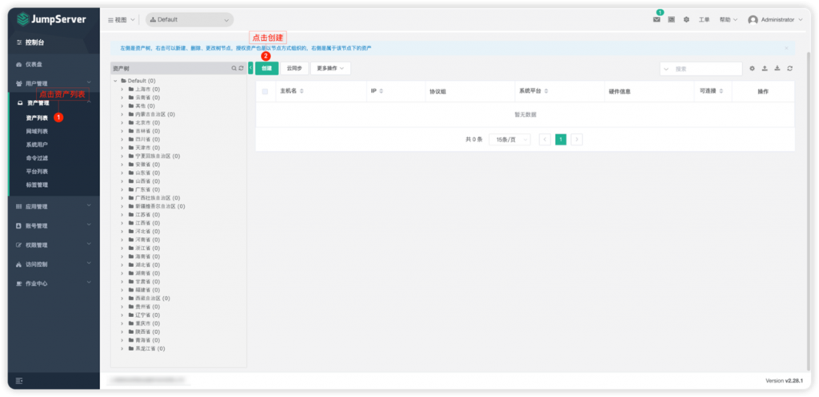Click the green 创建 button
Screen dimensions: 819x397
pyautogui.click(x=267, y=69)
